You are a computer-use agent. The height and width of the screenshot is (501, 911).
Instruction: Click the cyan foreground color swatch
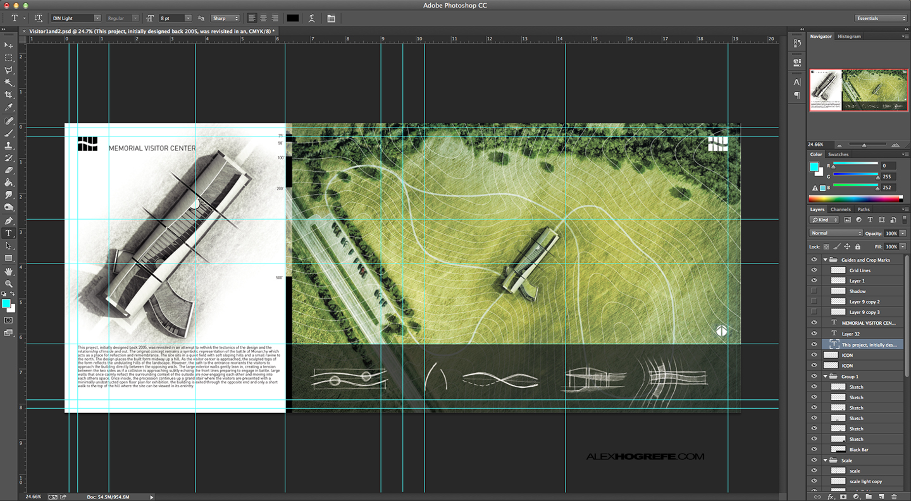(8, 304)
